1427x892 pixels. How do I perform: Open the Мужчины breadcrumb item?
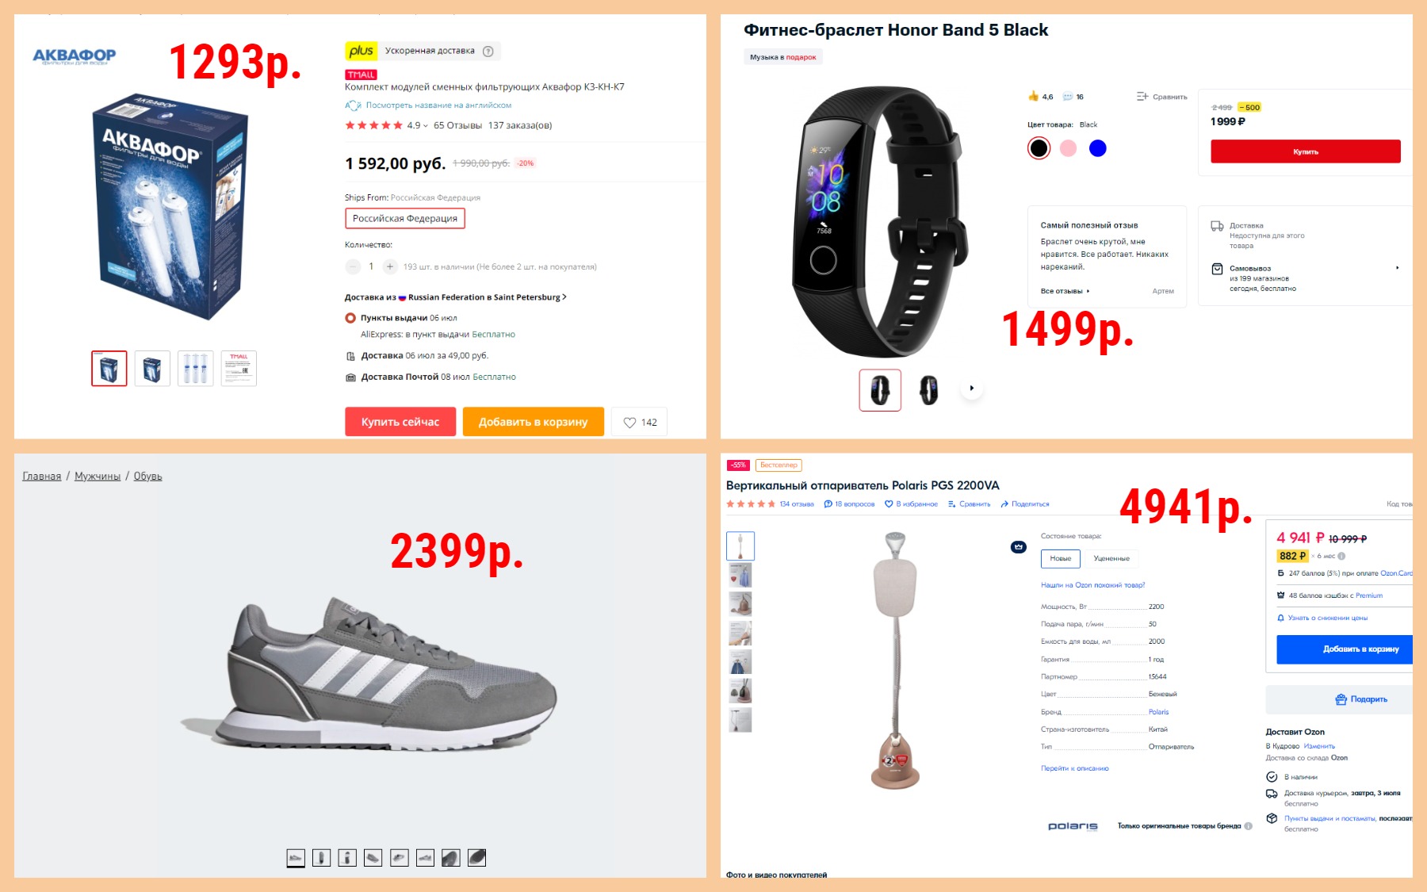[x=98, y=477]
